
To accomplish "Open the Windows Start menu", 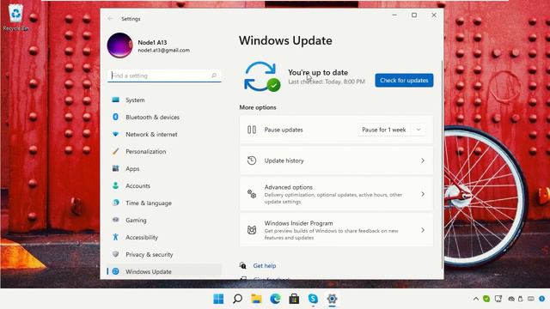I will tap(218, 299).
